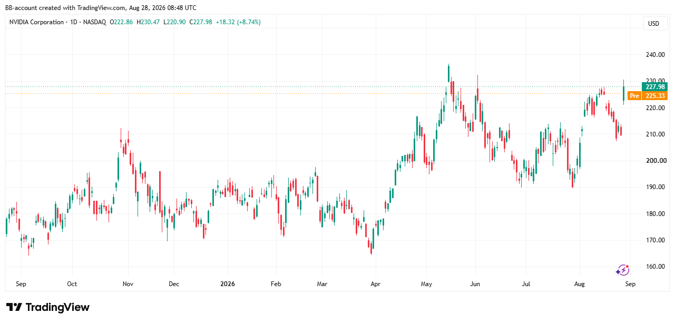Click the purple lightning flash icon
This screenshot has height=323, width=675.
coord(622,270)
